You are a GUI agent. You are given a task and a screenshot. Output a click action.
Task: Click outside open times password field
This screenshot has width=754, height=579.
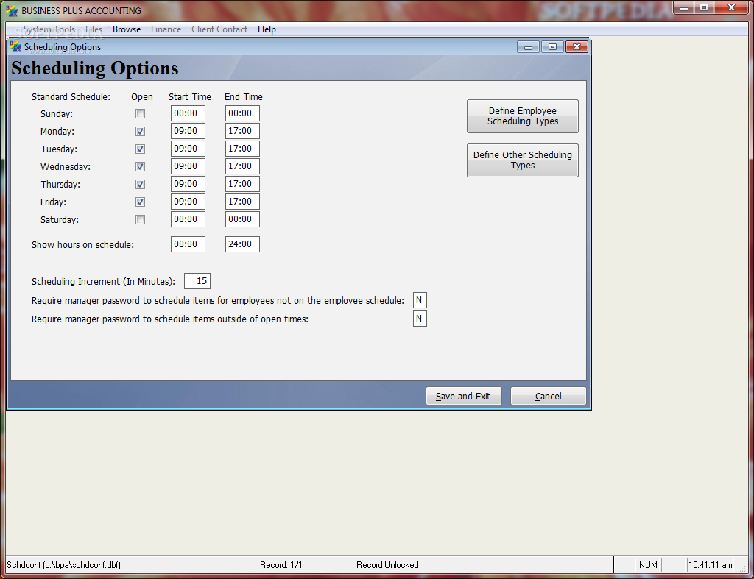[420, 319]
